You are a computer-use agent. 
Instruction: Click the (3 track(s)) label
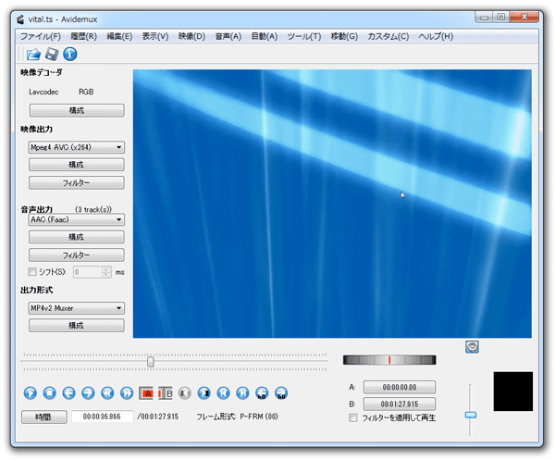(93, 210)
